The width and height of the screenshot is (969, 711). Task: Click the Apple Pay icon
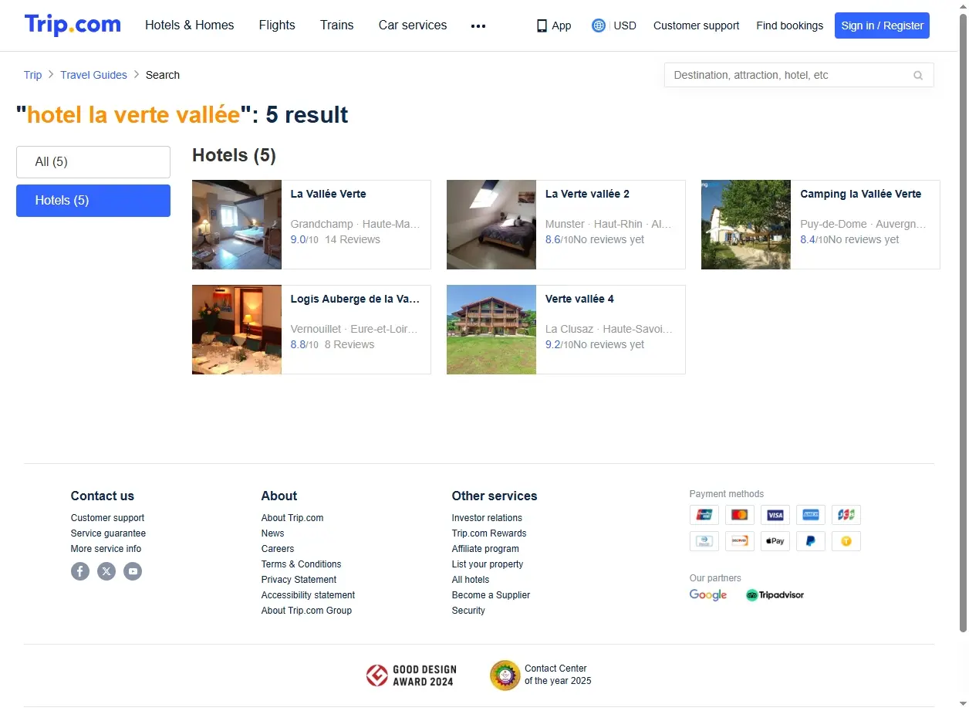point(775,541)
